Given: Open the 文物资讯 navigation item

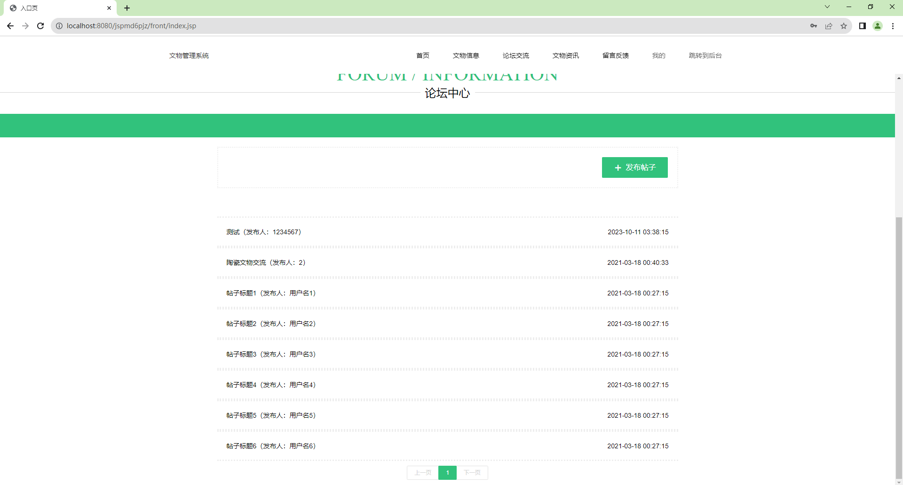Looking at the screenshot, I should 565,56.
